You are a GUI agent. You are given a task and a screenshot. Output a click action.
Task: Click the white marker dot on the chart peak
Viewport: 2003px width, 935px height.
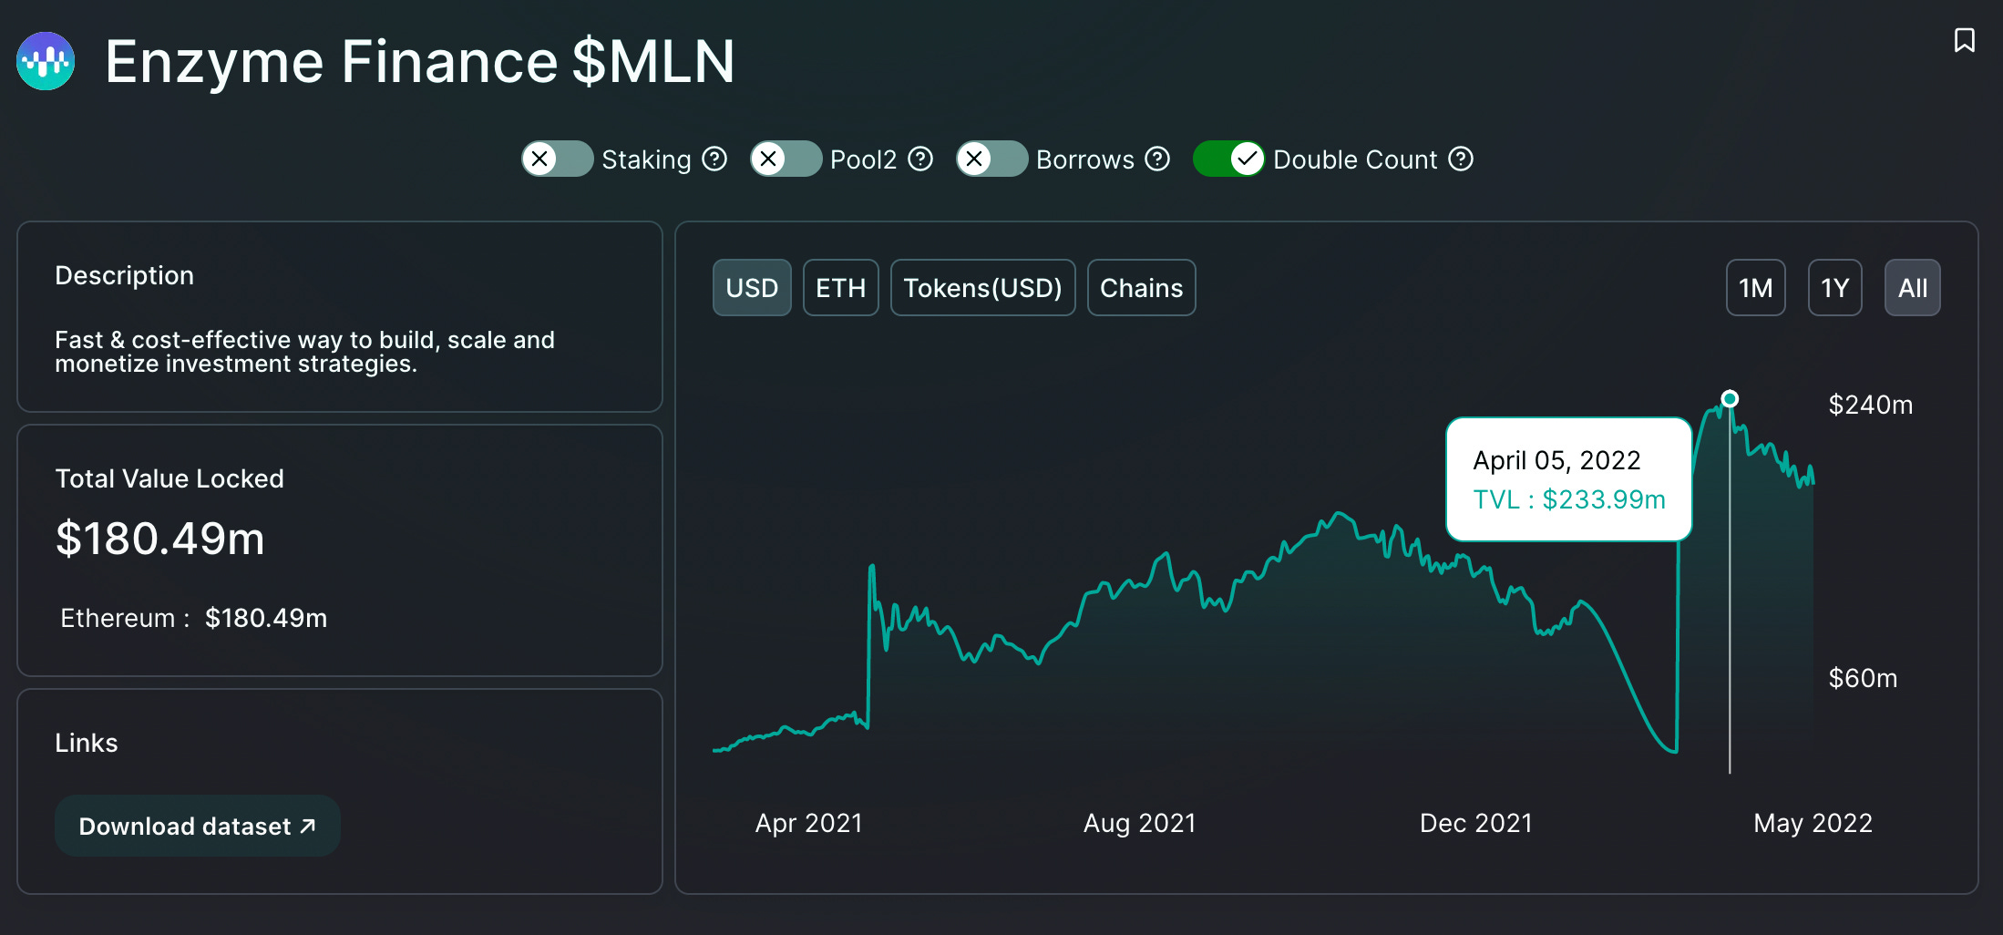point(1730,398)
